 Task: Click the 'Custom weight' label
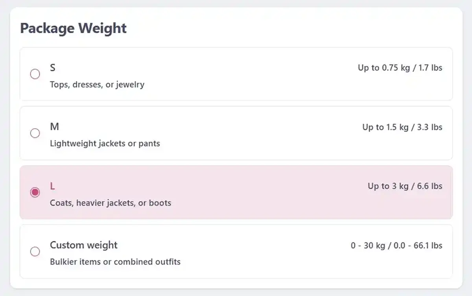pos(83,245)
